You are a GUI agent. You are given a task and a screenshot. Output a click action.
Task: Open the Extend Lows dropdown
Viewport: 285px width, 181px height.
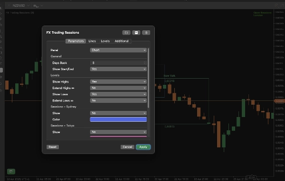coord(118,100)
